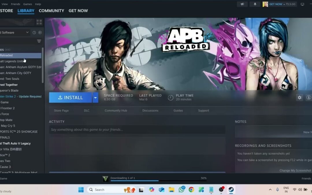Click the 'Downloading 1 of 1' status text
Viewport: 312px width, 195px height.
click(x=123, y=178)
